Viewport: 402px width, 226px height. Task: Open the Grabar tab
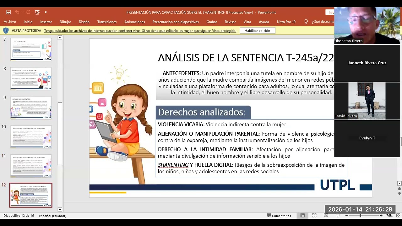click(212, 22)
